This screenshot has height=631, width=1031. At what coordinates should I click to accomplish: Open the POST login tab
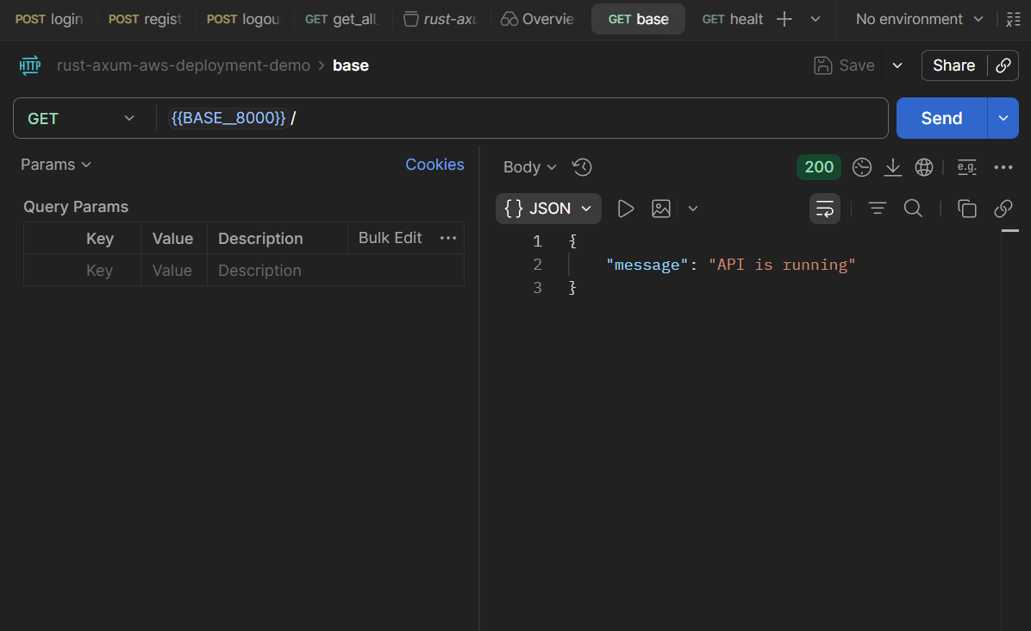tap(49, 19)
